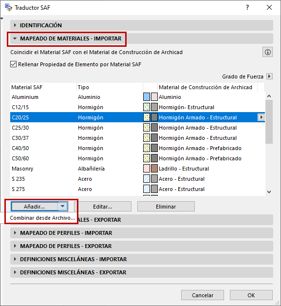Click the brick-colored surface swatch for Masonry
This screenshot has width=281, height=306.
[154, 169]
